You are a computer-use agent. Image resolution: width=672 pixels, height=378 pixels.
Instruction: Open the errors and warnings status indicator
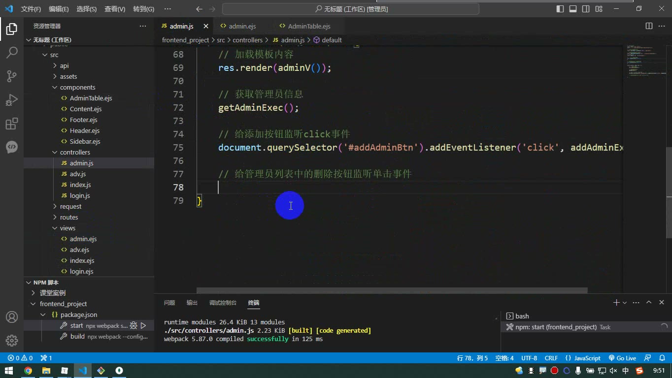click(x=20, y=358)
